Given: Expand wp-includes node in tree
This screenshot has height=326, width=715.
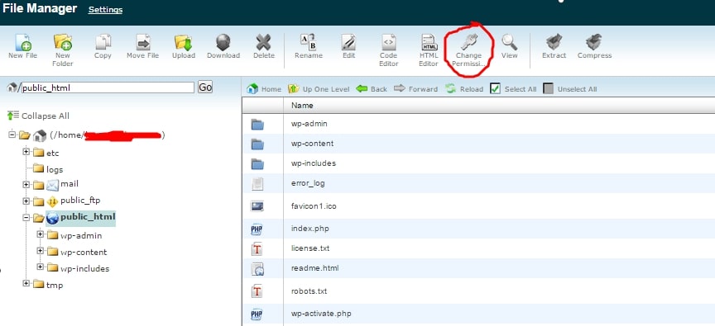Looking at the screenshot, I should click(x=40, y=267).
